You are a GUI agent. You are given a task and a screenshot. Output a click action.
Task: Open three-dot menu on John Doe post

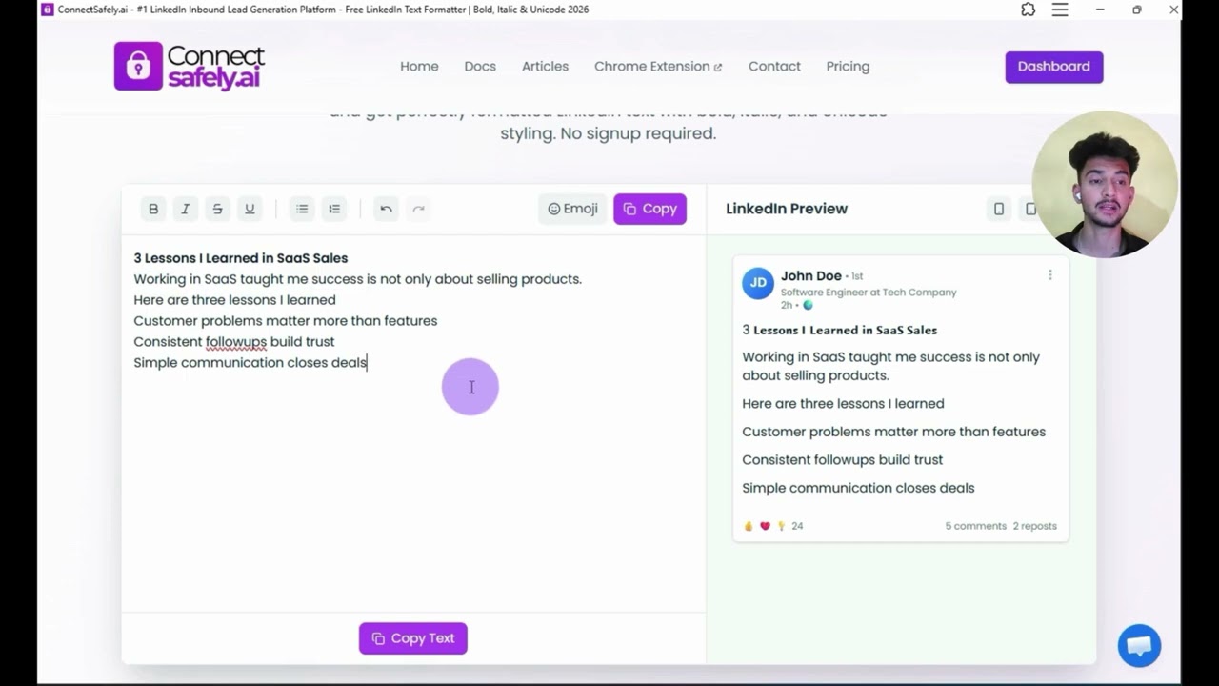click(x=1050, y=275)
